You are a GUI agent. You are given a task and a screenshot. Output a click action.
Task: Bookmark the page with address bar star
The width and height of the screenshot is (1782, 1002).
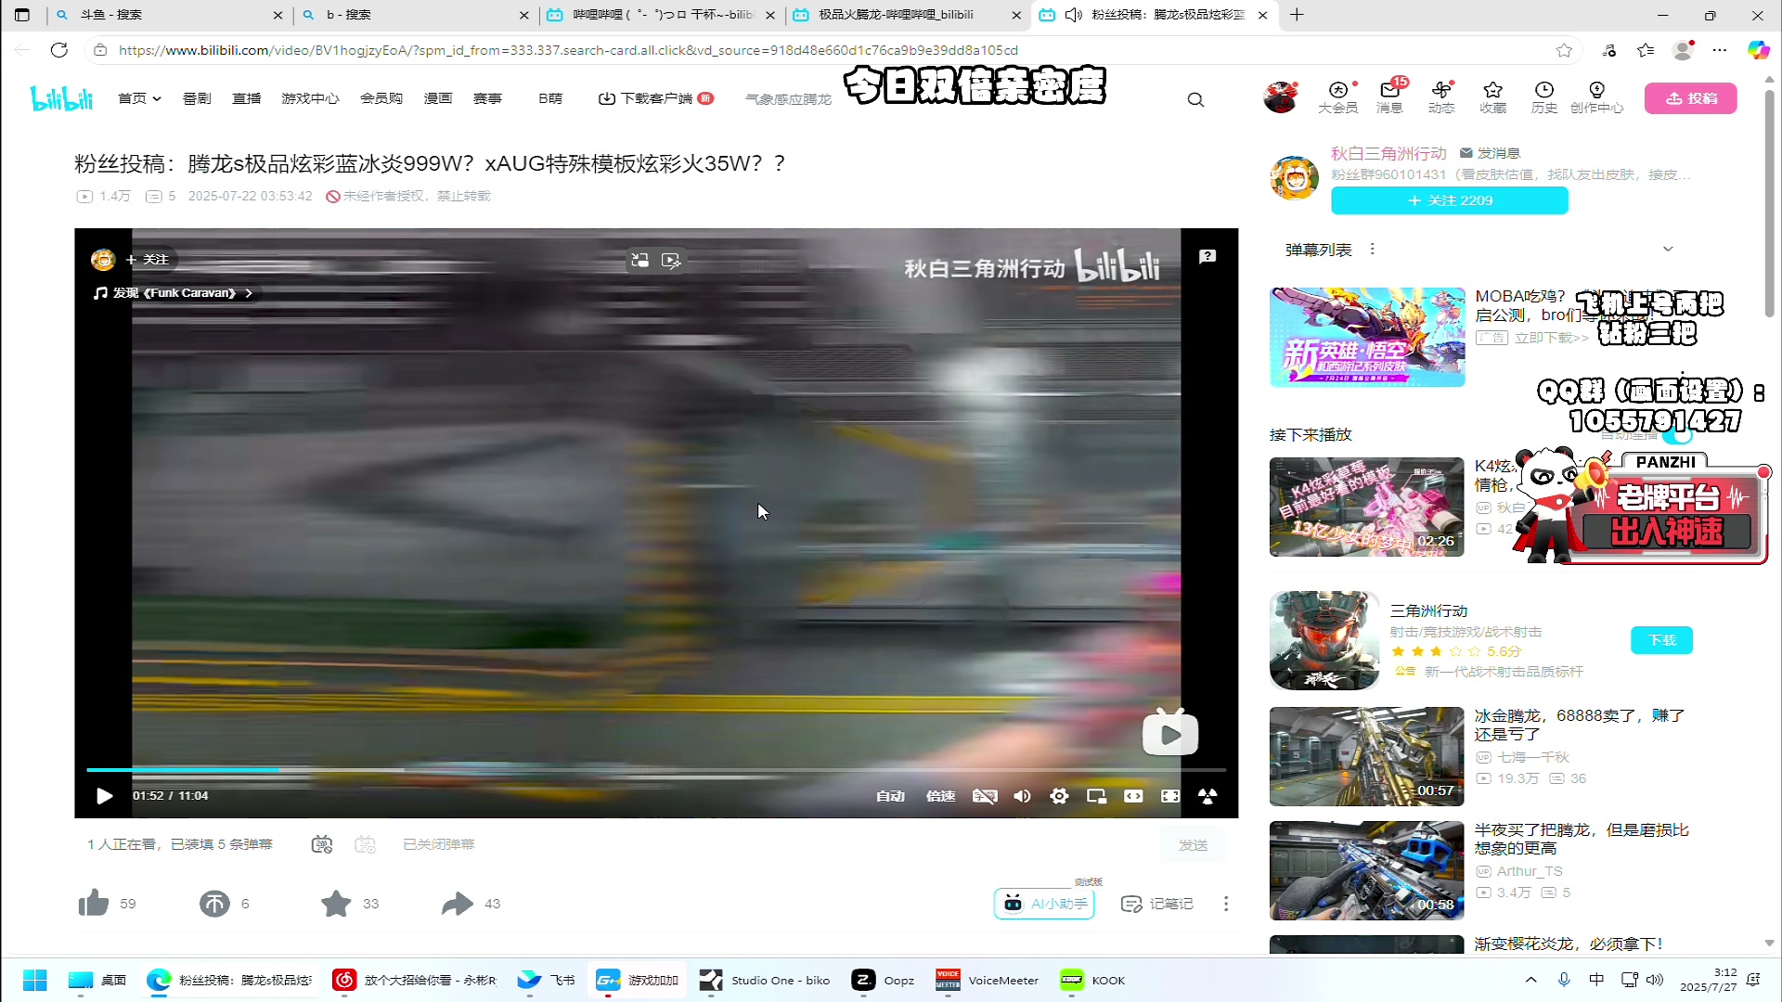1564,50
